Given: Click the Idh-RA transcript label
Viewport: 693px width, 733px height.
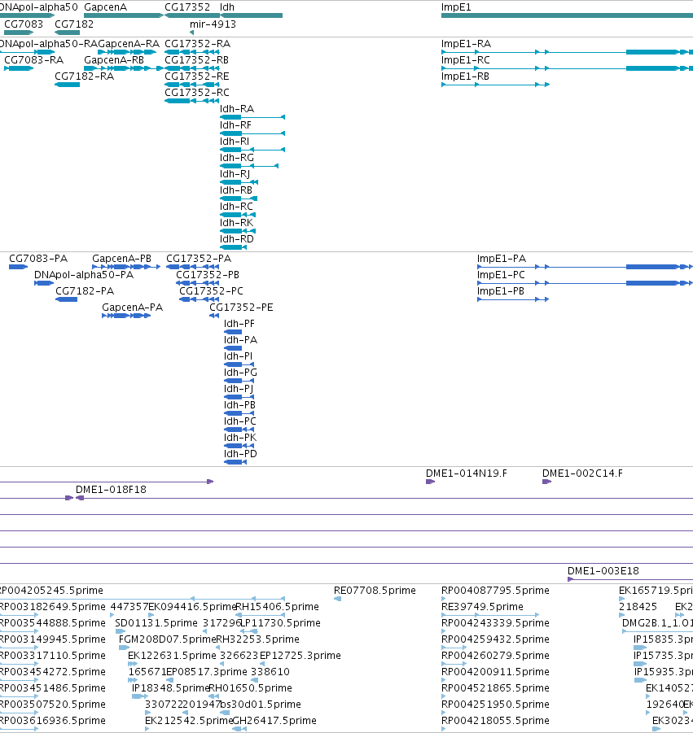Looking at the screenshot, I should click(237, 109).
